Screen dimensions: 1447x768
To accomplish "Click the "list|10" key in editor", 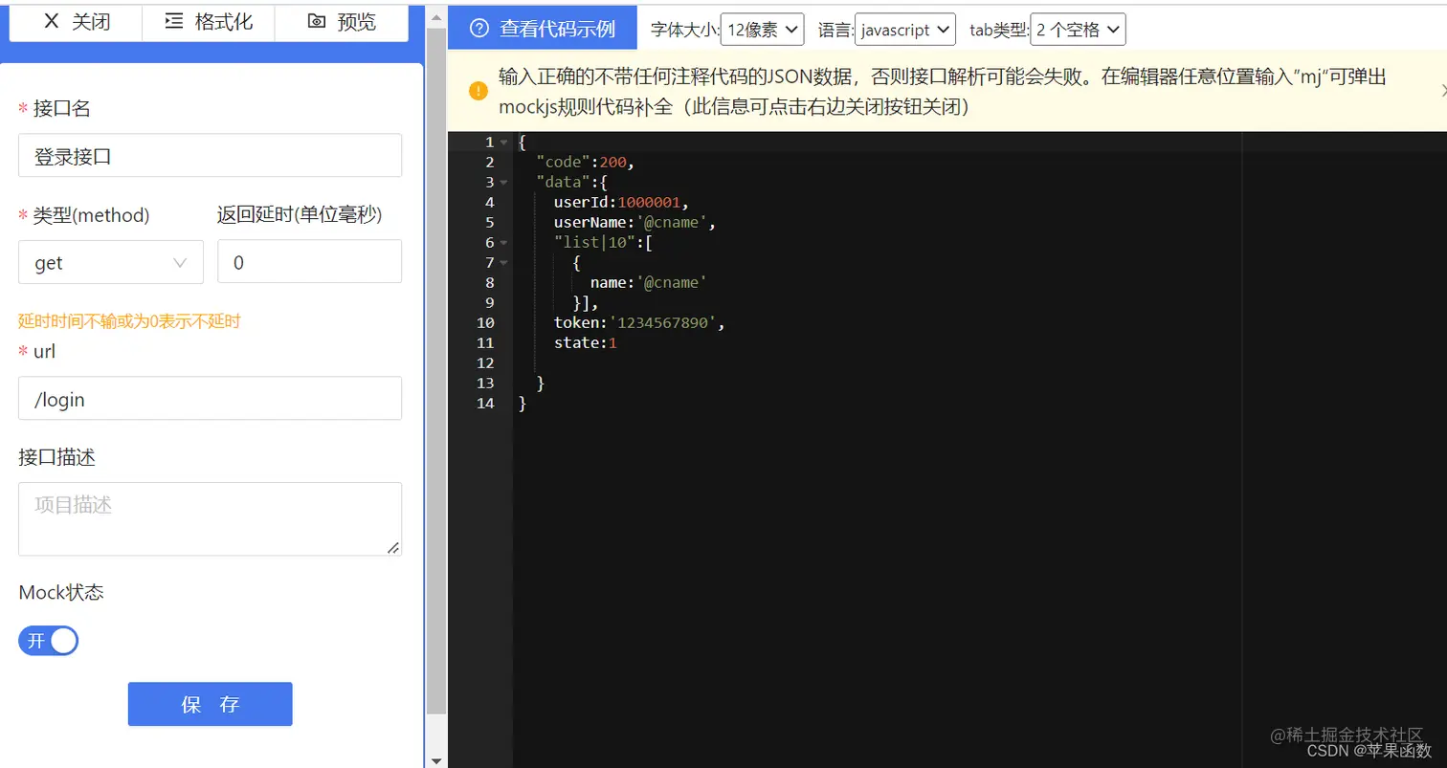I will tap(594, 242).
